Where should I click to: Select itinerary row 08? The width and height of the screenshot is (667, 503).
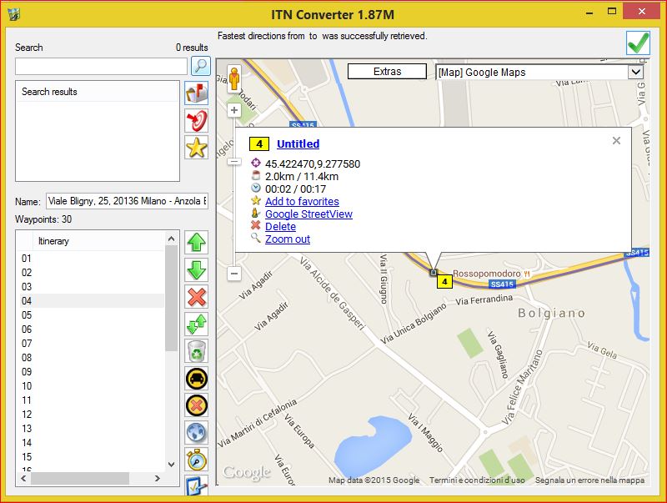[x=90, y=358]
